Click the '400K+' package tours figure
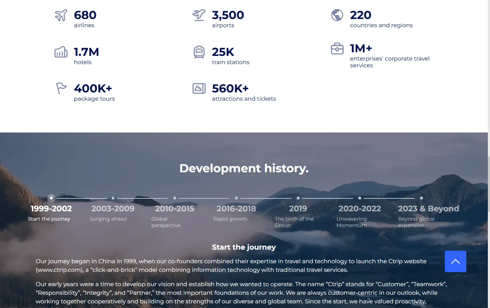Viewport: 490px width, 308px height. click(93, 88)
